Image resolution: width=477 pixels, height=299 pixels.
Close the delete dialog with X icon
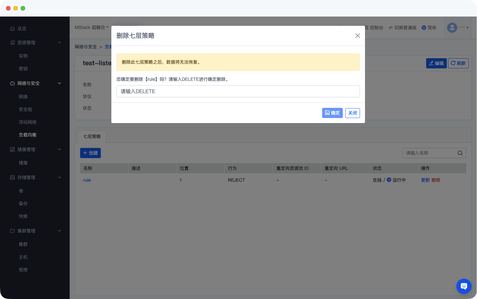pyautogui.click(x=357, y=36)
